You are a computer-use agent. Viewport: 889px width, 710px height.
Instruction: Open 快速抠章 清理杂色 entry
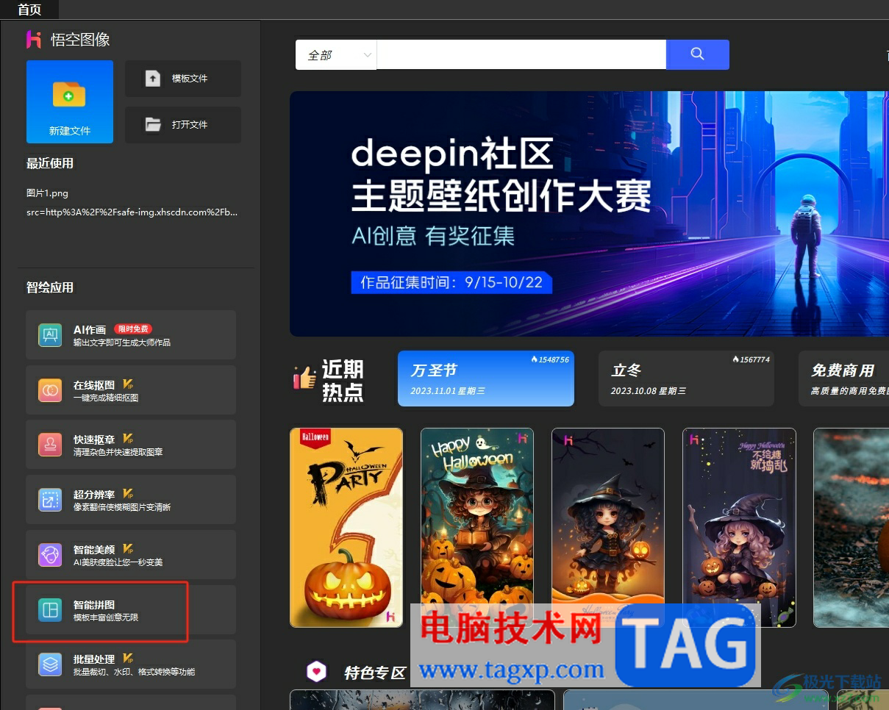tap(131, 445)
